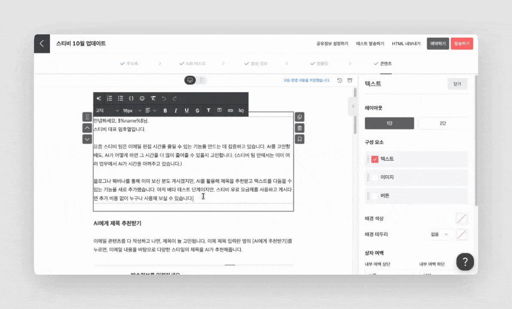The width and height of the screenshot is (512, 309).
Task: Go to the 발송 정보 step
Action: click(256, 64)
